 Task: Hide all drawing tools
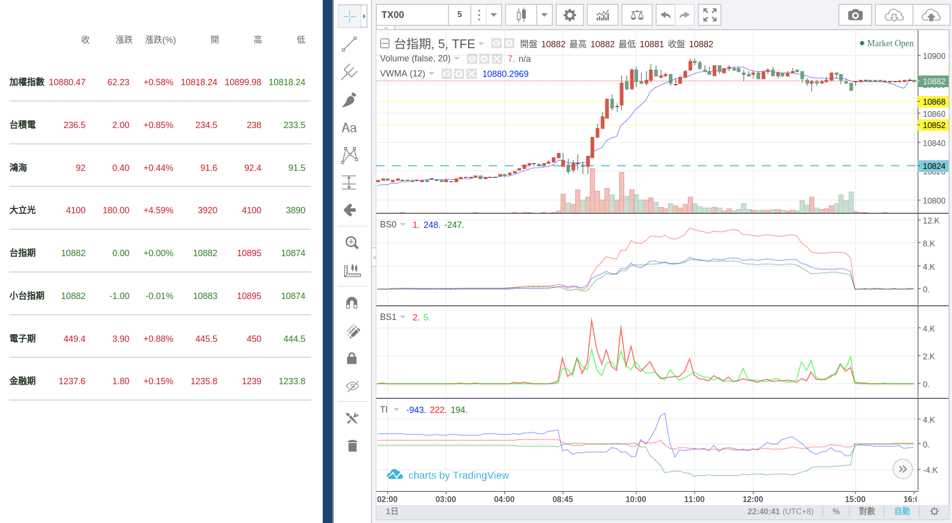[352, 386]
